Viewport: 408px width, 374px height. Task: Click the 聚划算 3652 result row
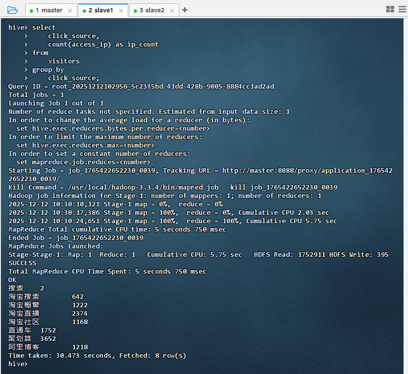tap(32, 339)
